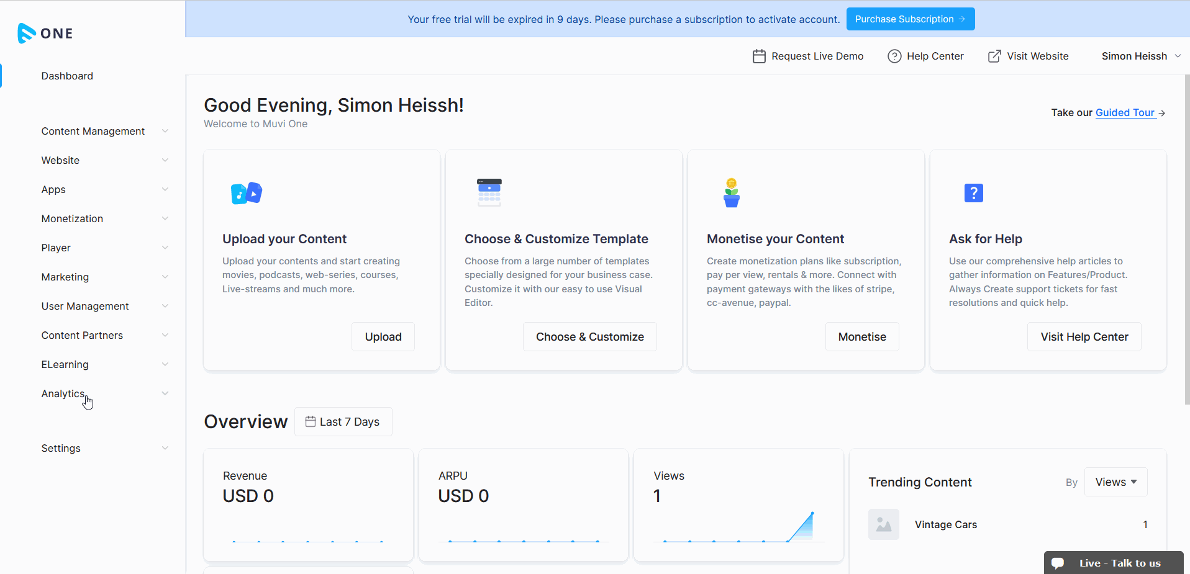Expand the Monetization menu chevron
The image size is (1190, 574).
(x=165, y=218)
